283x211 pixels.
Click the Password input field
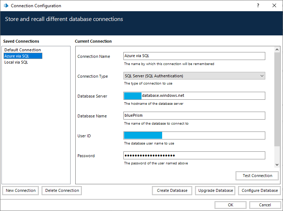(194, 155)
